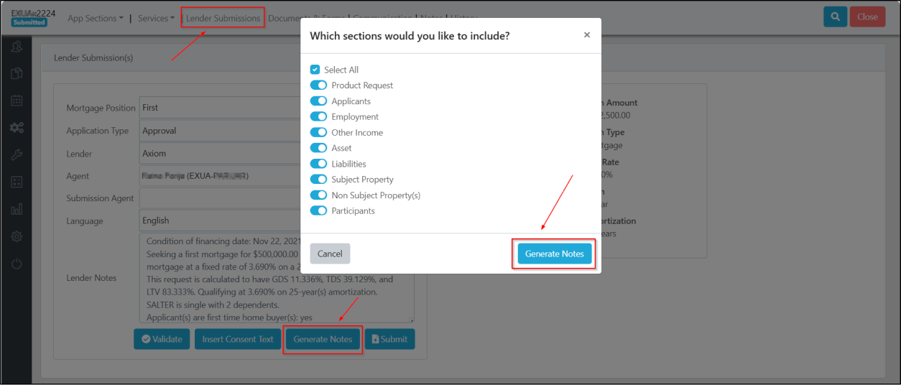Select the wrench tools sidebar icon
901x385 pixels.
[x=17, y=155]
